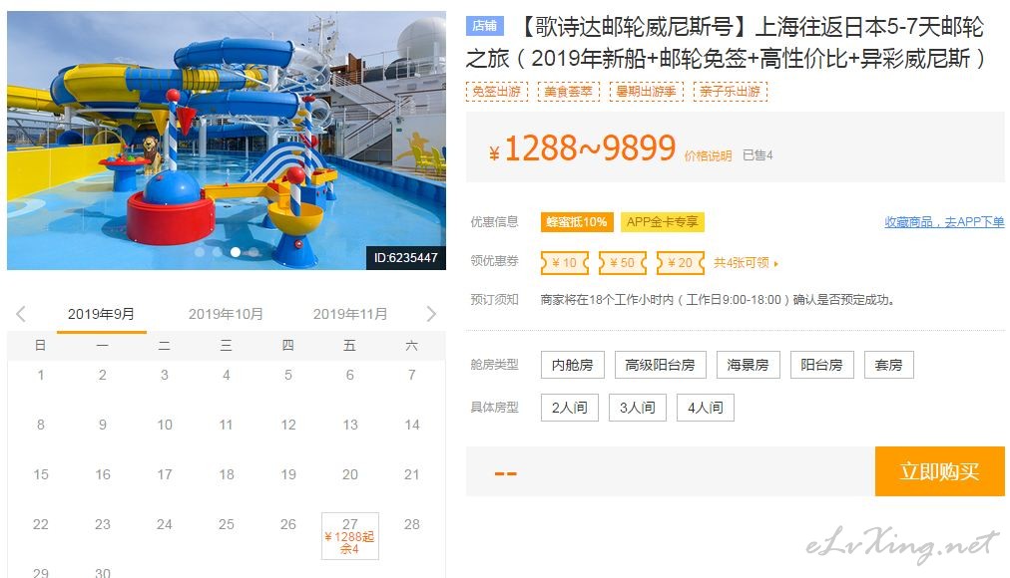The height and width of the screenshot is (578, 1010).
Task: Select the active carousel dot on photo
Action: pyautogui.click(x=236, y=252)
